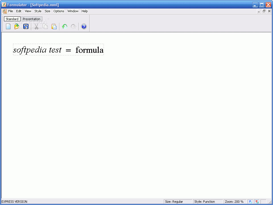The image size is (273, 205).
Task: Minimize the inner Softpedia.mml document window
Action: [x=259, y=11]
